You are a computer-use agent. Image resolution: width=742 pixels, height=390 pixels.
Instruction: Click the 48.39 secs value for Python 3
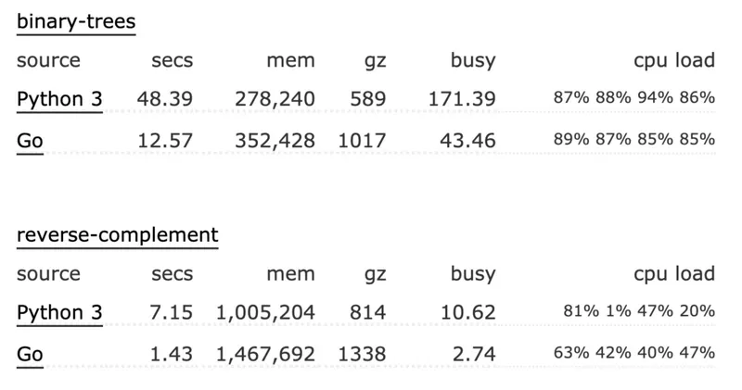[x=165, y=98]
